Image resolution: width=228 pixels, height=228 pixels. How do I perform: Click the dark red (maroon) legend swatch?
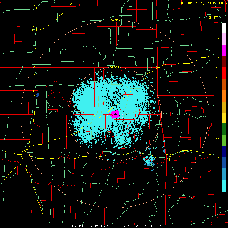(224, 62)
